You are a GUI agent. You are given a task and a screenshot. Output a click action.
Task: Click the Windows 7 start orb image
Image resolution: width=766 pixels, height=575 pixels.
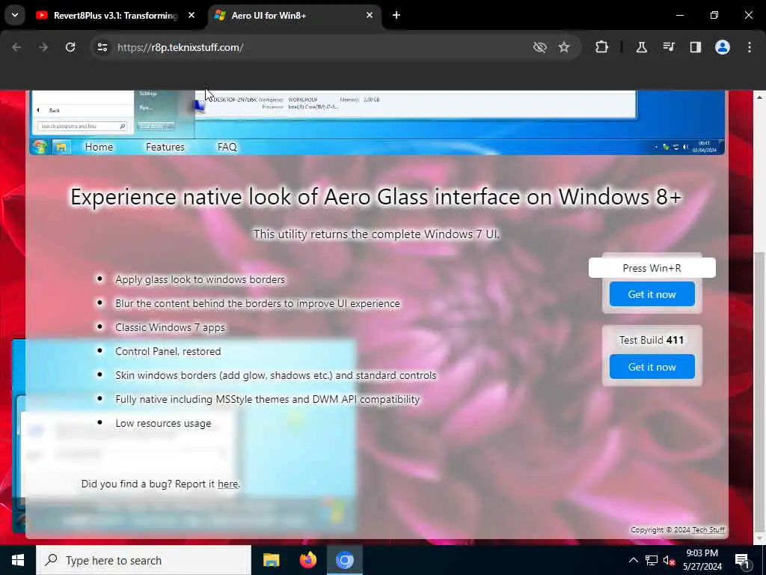pyautogui.click(x=39, y=147)
